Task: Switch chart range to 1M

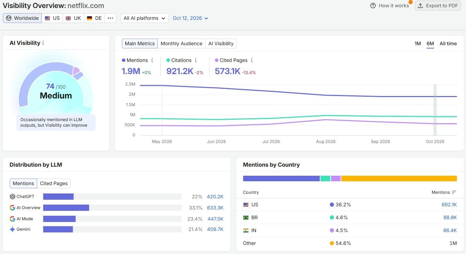Action: click(x=418, y=43)
